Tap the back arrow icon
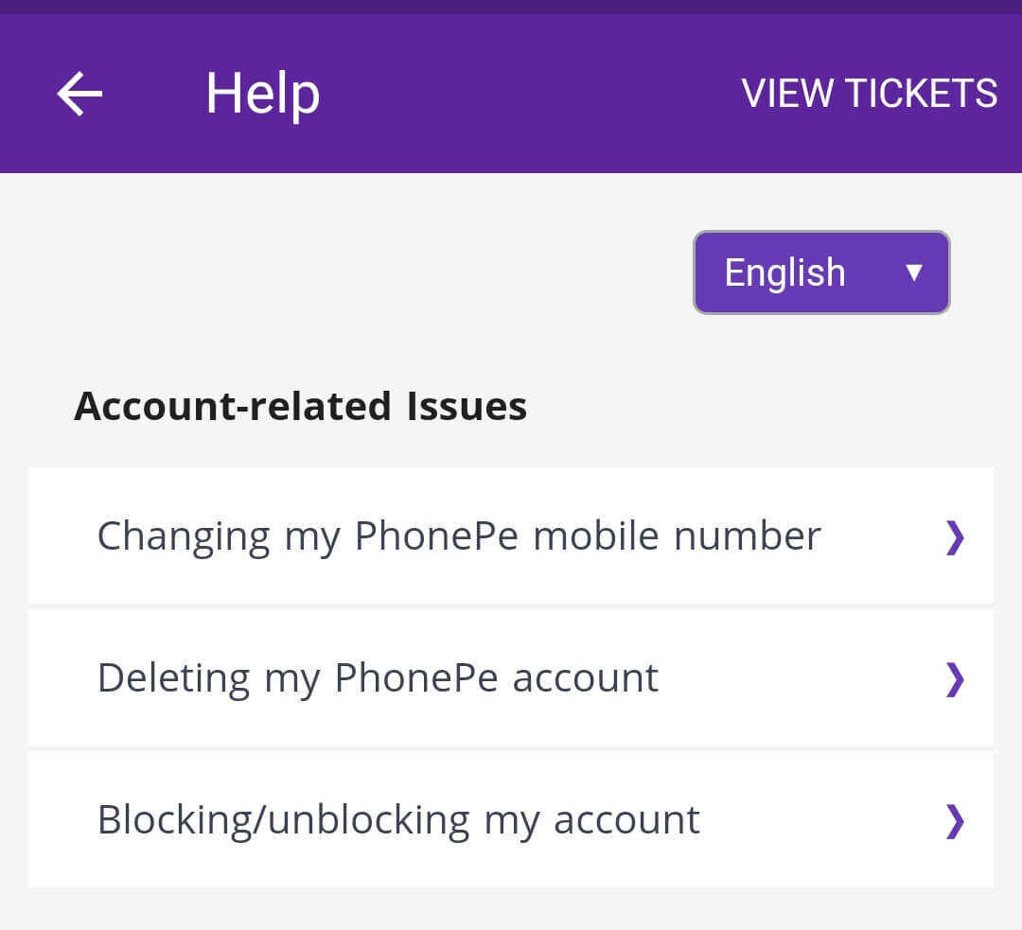 (79, 94)
